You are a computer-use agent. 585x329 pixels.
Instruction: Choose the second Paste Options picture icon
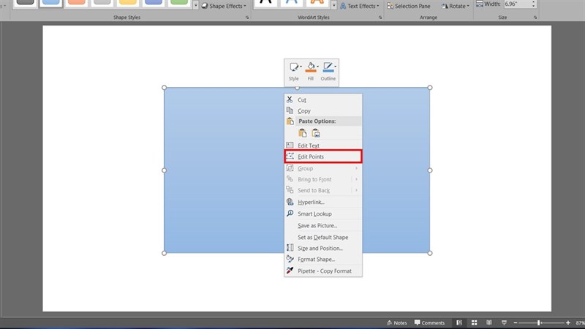(316, 133)
